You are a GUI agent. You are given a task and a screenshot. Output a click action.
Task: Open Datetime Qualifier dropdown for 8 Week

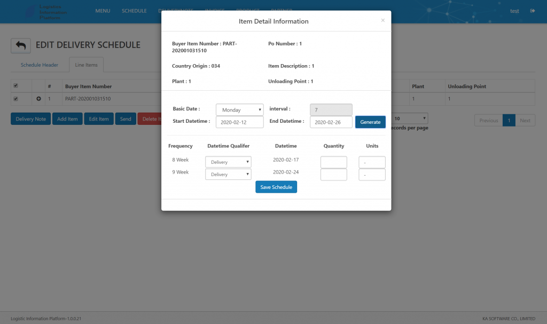(x=228, y=162)
